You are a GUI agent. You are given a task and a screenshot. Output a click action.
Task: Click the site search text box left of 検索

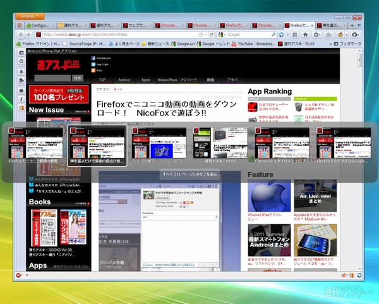52,78
